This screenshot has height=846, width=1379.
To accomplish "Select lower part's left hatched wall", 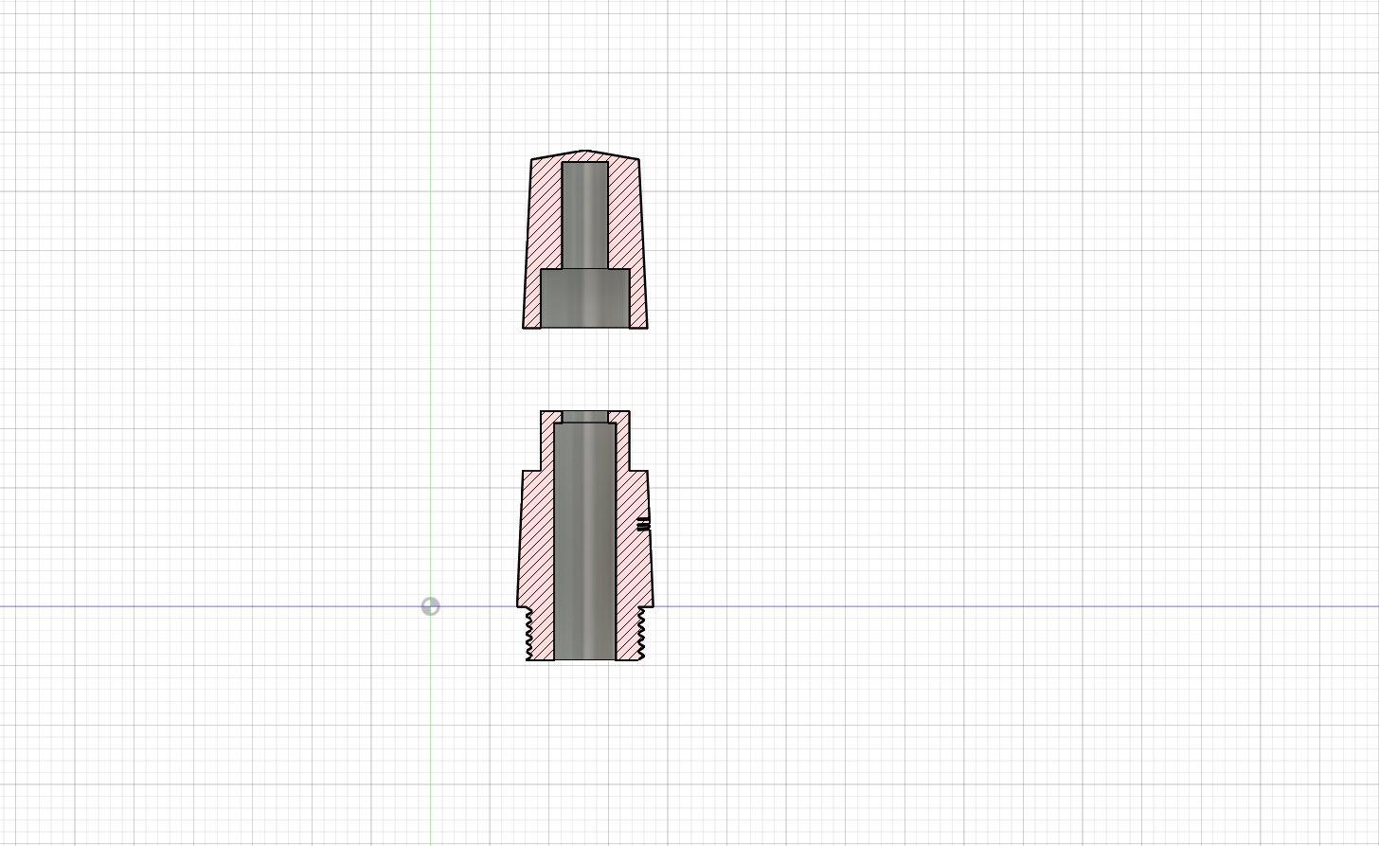I will 536,540.
